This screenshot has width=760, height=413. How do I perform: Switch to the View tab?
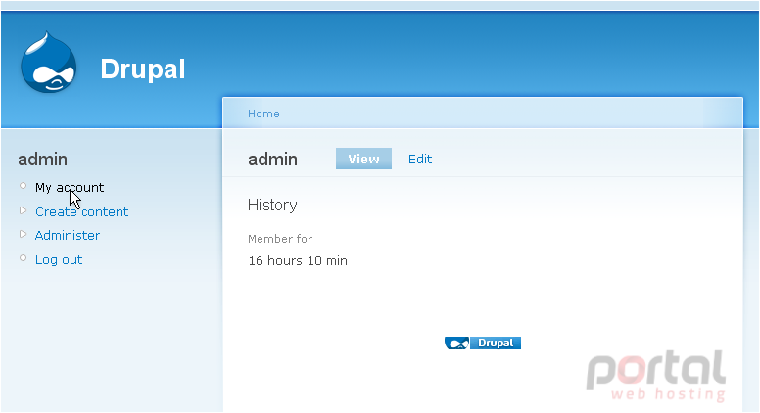(363, 159)
